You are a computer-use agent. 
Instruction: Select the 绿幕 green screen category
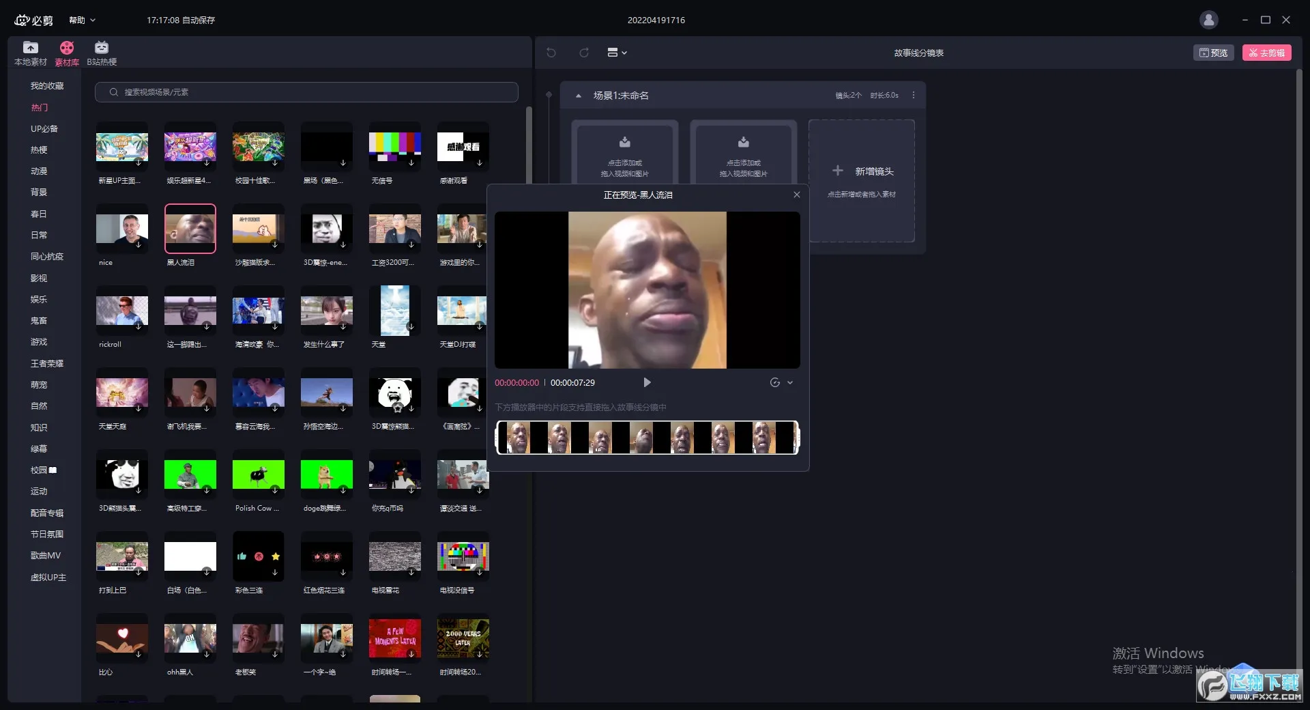[x=39, y=449]
